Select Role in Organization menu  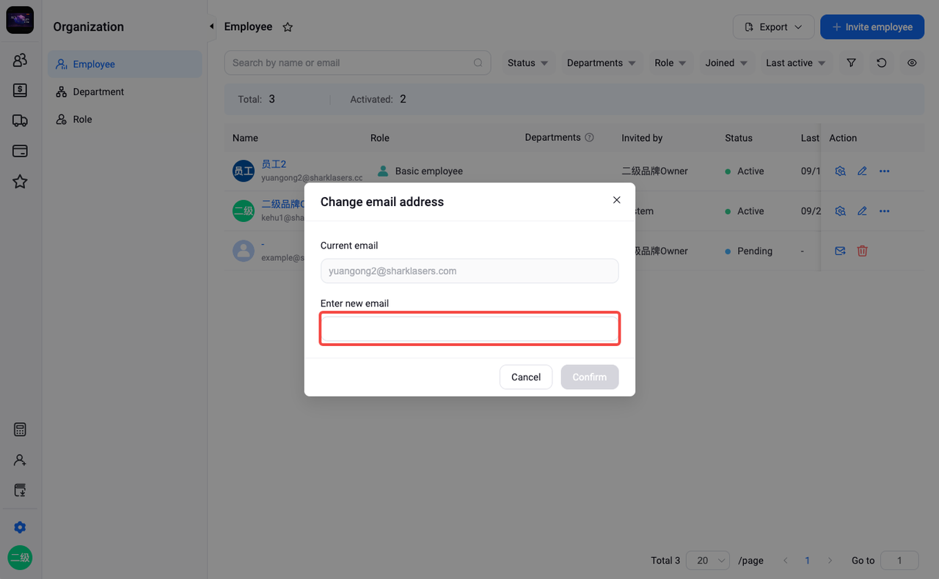point(125,119)
